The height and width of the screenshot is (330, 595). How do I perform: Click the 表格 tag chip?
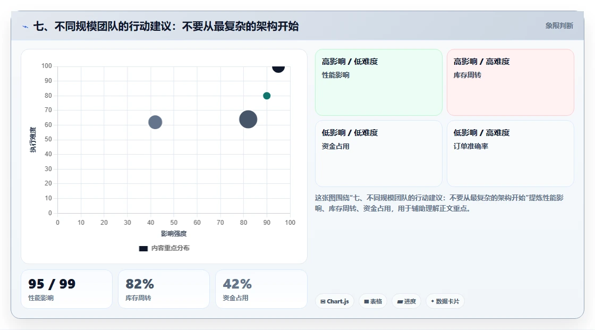pyautogui.click(x=373, y=301)
